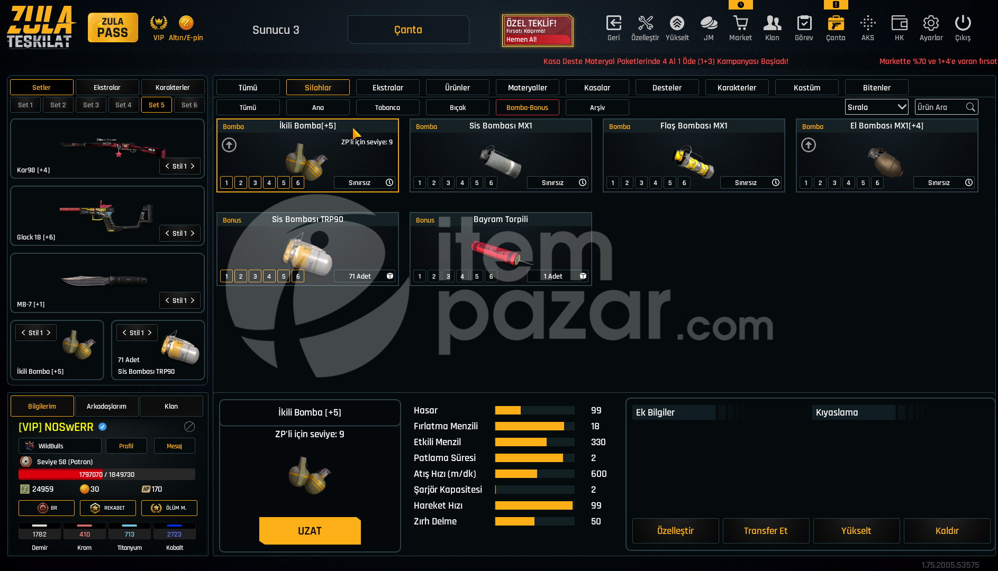This screenshot has width=998, height=571.
Task: Toggle set slot 5 on Flaş Bombası MX1 card
Action: click(670, 182)
